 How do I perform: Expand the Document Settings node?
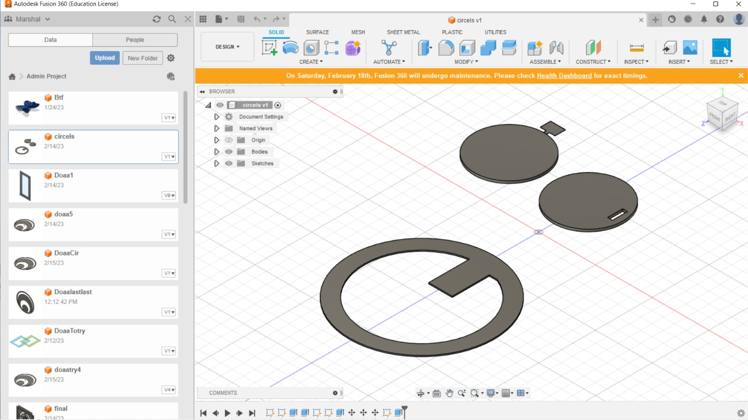pos(216,117)
